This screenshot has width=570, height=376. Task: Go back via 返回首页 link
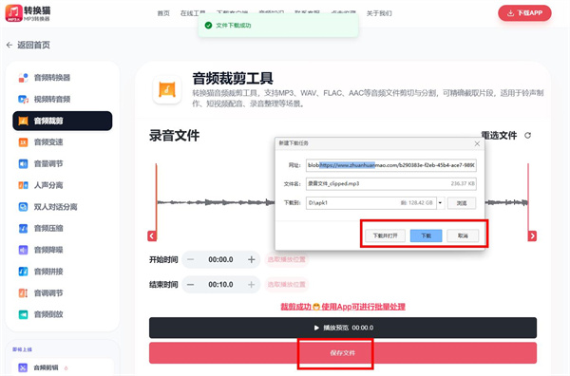28,45
